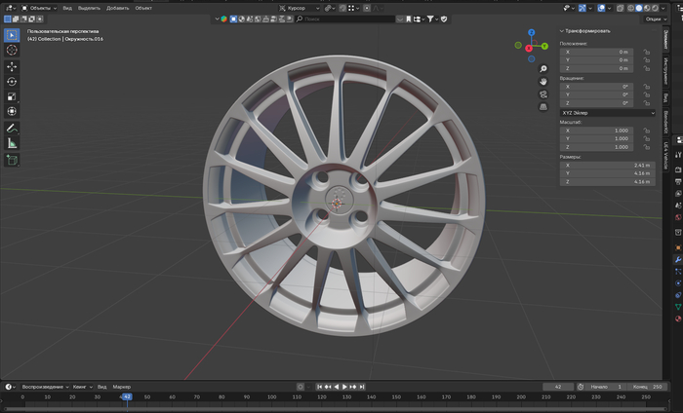Open the Объекты mode dropdown
683x413 pixels.
[x=39, y=7]
